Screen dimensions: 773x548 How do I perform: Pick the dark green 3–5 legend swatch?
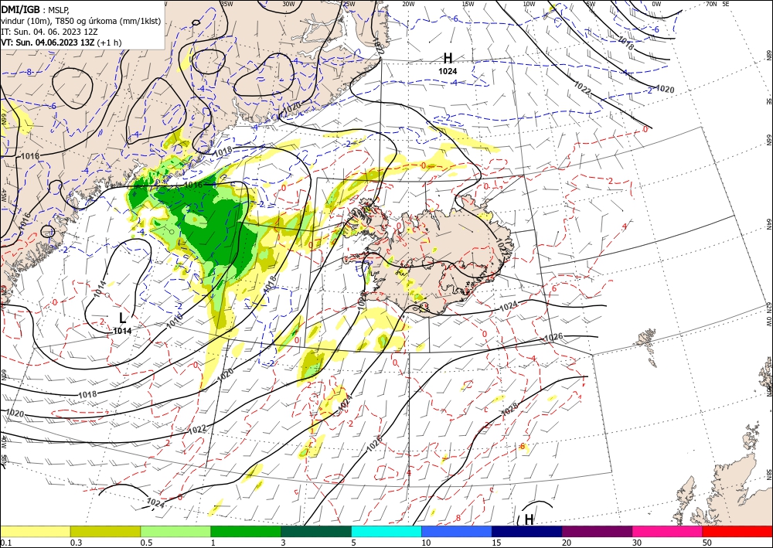point(316,531)
